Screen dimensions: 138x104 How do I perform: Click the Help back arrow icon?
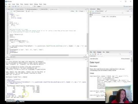click(x=91, y=54)
